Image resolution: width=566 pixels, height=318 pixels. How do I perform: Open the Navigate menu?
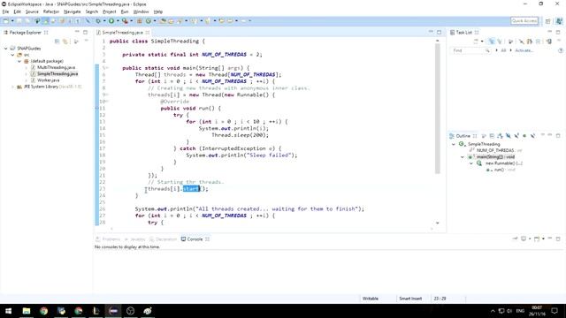coord(73,11)
